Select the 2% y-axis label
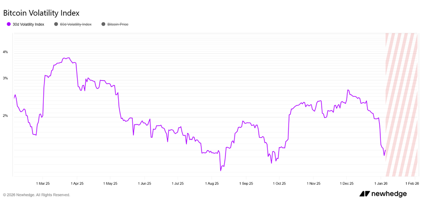Image resolution: width=422 pixels, height=203 pixels. point(5,116)
